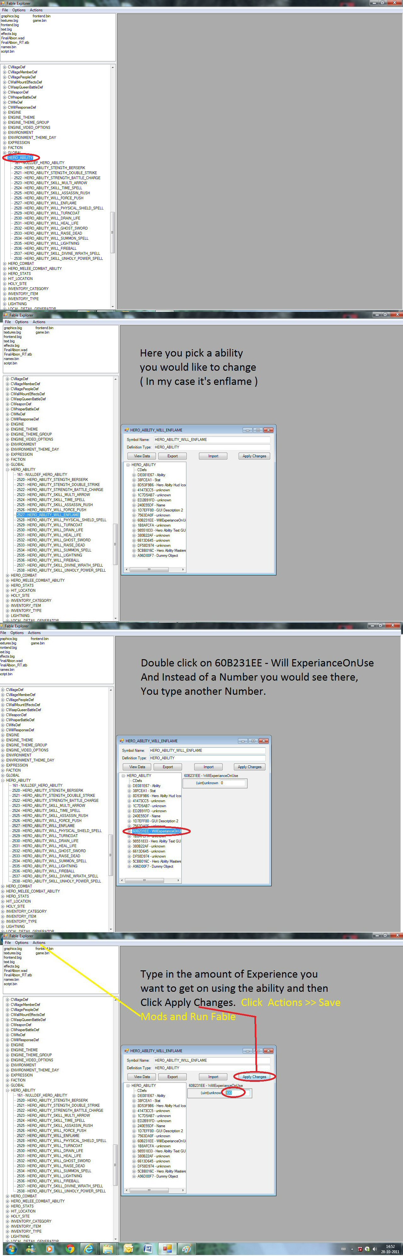Launch Google Chrome from the taskbar

coord(70,1249)
